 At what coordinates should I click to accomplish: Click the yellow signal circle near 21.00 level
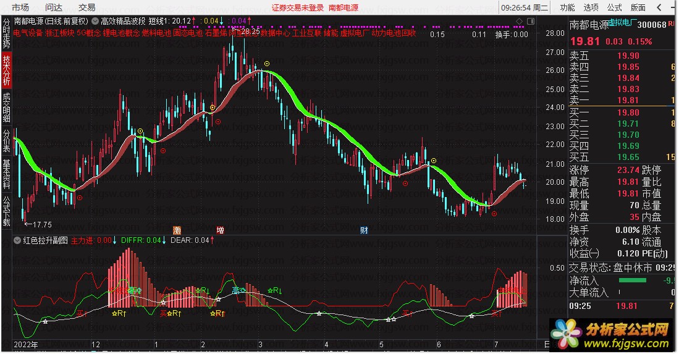point(434,161)
